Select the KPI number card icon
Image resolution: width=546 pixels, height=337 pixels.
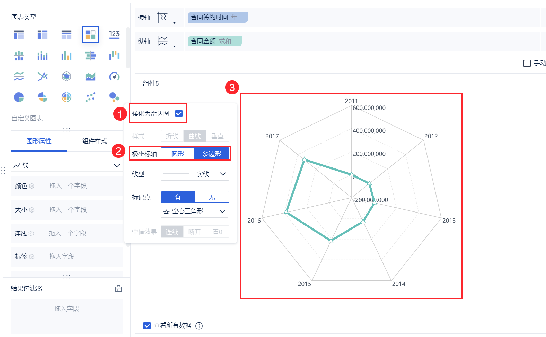[114, 34]
